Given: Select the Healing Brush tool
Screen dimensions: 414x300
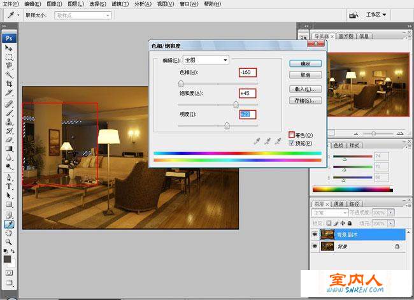Looking at the screenshot, I should tap(9, 104).
